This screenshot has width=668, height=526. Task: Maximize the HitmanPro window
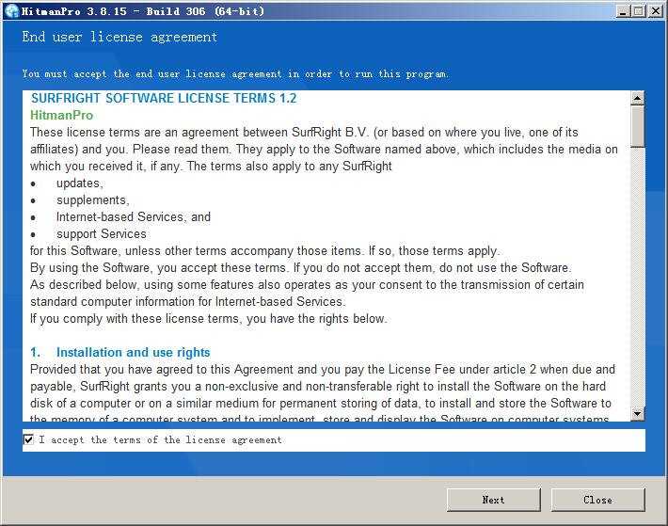click(x=638, y=11)
